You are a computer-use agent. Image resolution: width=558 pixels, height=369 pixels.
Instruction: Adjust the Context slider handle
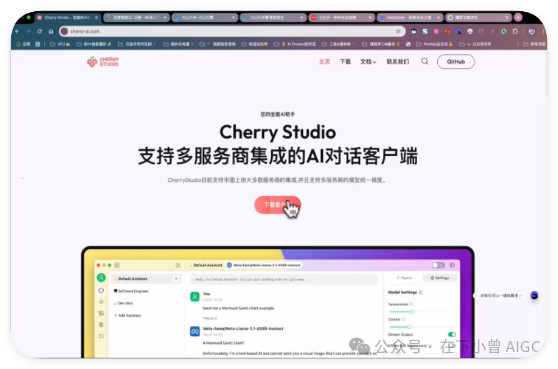(x=409, y=327)
